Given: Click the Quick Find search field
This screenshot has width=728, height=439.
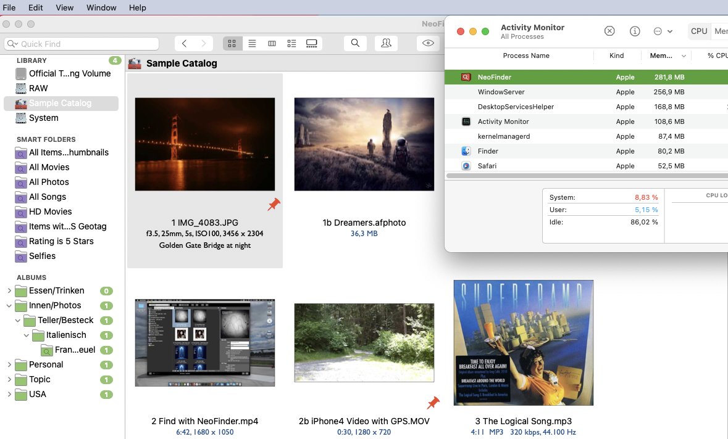Looking at the screenshot, I should click(82, 44).
